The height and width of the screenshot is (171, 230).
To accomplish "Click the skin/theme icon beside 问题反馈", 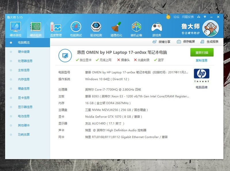I will pos(199,17).
